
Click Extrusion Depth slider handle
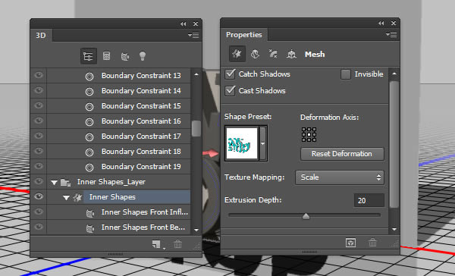click(x=306, y=216)
